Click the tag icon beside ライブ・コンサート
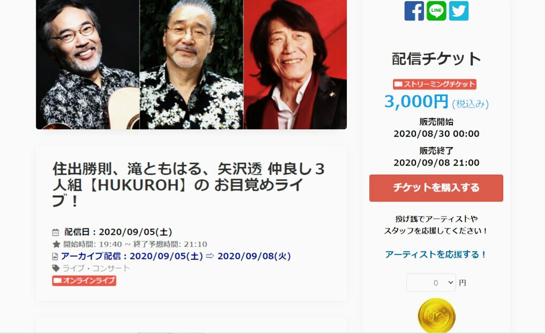The image size is (545, 334). [x=56, y=268]
